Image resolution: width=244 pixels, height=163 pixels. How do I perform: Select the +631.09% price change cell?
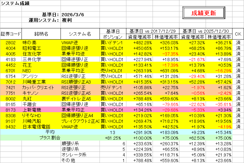coord(166,70)
